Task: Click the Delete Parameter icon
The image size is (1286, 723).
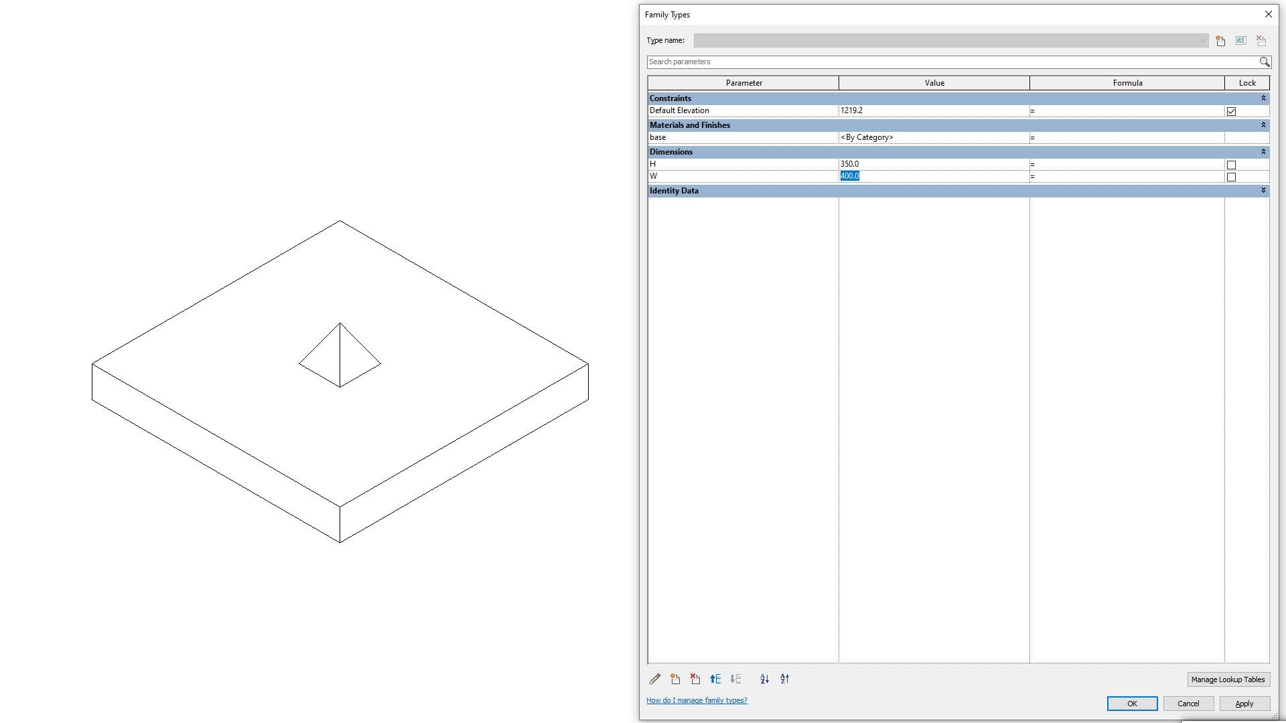Action: (695, 679)
